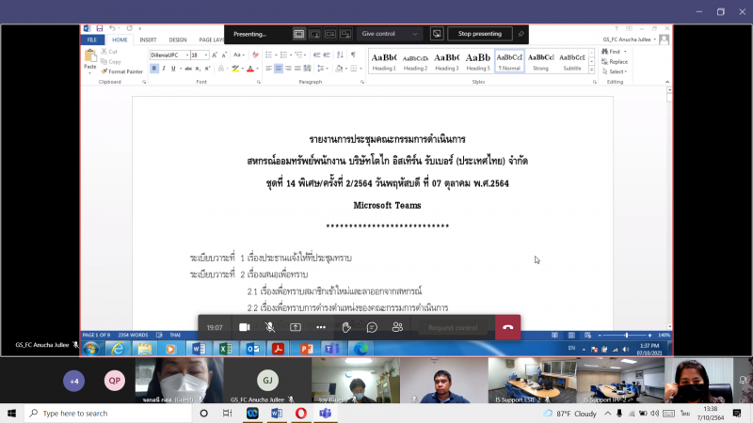The image size is (753, 423).
Task: Open Task View on Windows taskbar
Action: (227, 414)
